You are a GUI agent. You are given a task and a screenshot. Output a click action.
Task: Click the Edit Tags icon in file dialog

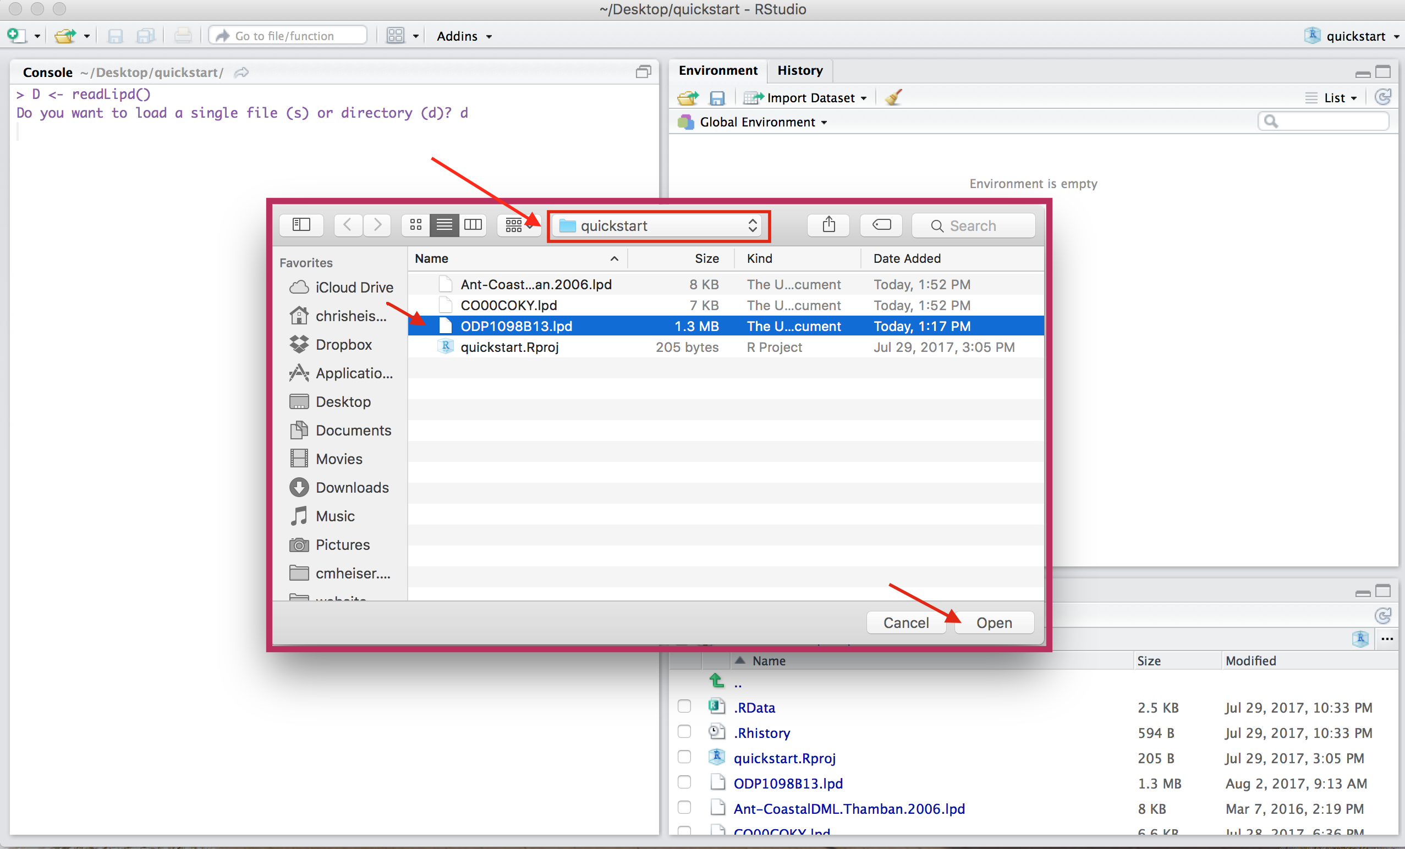tap(881, 225)
